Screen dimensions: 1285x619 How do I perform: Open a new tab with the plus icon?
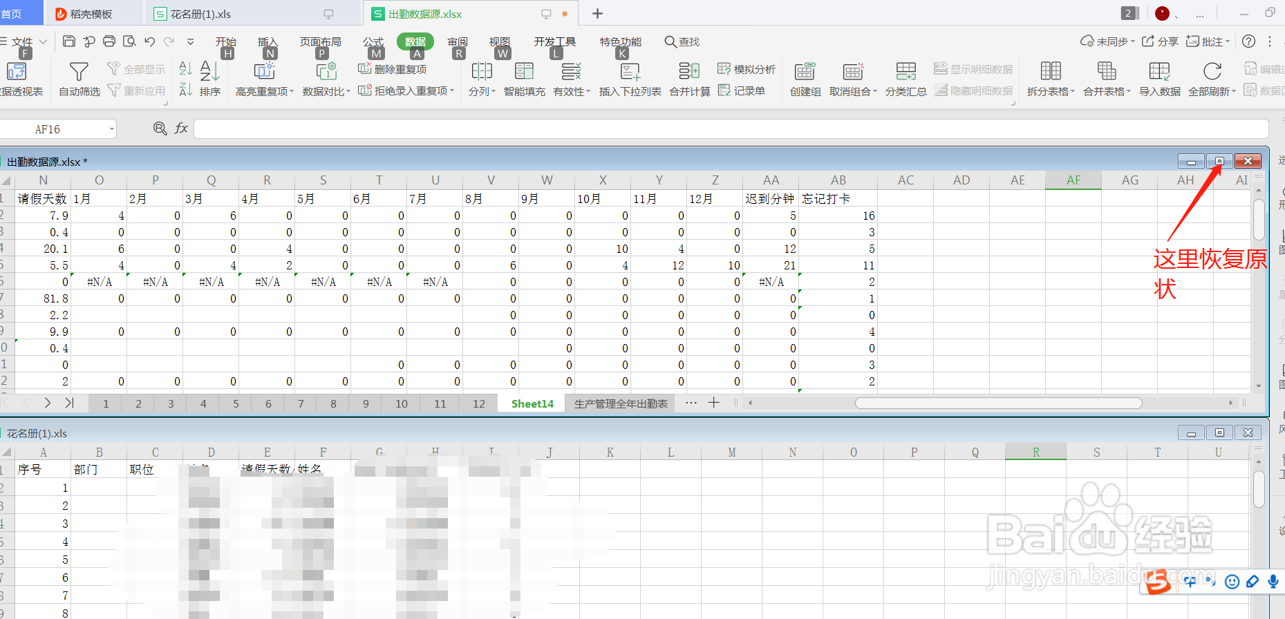click(x=598, y=14)
